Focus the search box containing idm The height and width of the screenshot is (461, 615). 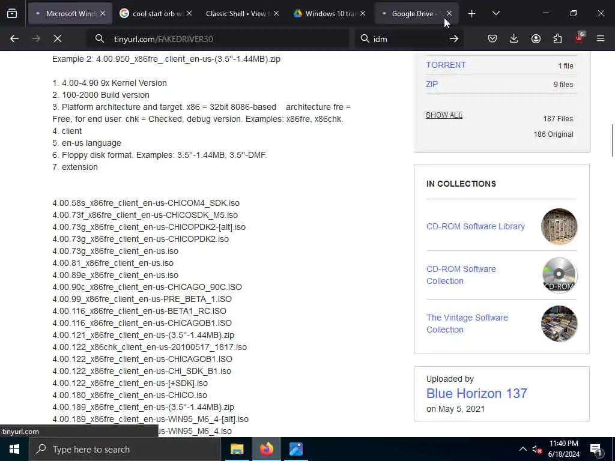click(408, 39)
